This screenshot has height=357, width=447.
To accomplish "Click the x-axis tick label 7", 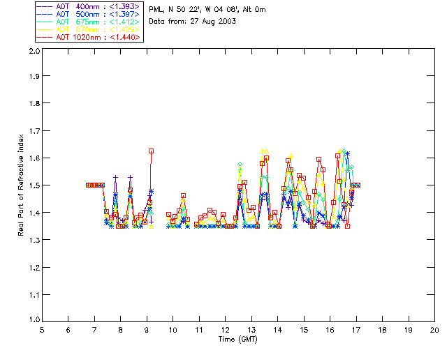I will click(94, 330).
